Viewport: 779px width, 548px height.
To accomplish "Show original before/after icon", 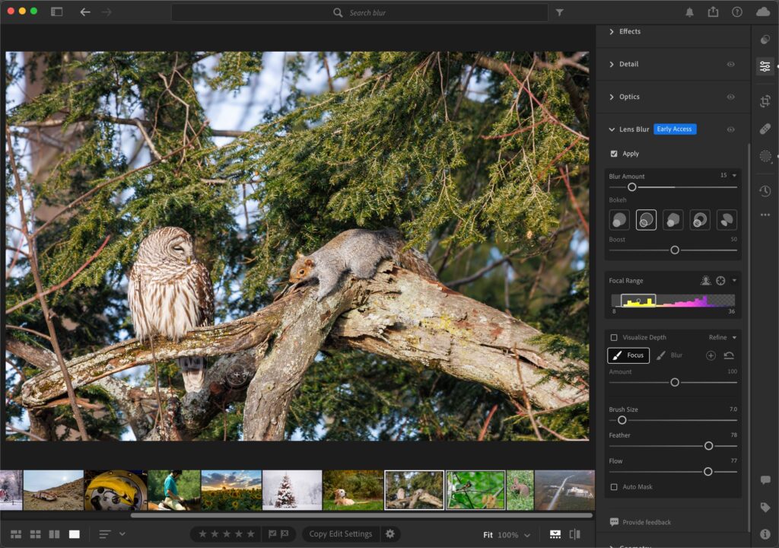I will click(x=575, y=534).
